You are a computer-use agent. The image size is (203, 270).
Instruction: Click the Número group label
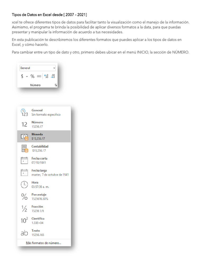click(x=35, y=85)
